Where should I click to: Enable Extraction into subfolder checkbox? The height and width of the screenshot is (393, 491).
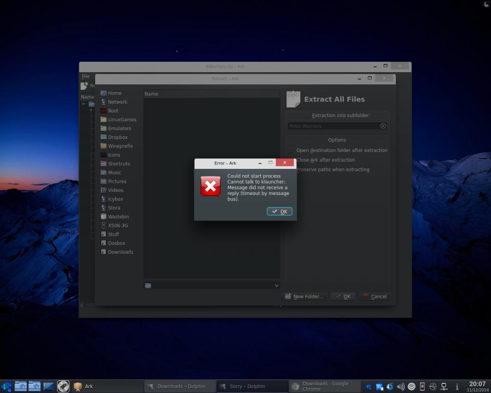pyautogui.click(x=307, y=116)
